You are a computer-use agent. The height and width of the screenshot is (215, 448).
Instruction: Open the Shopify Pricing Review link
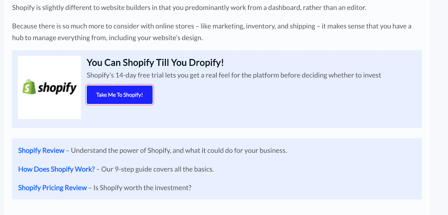click(52, 188)
